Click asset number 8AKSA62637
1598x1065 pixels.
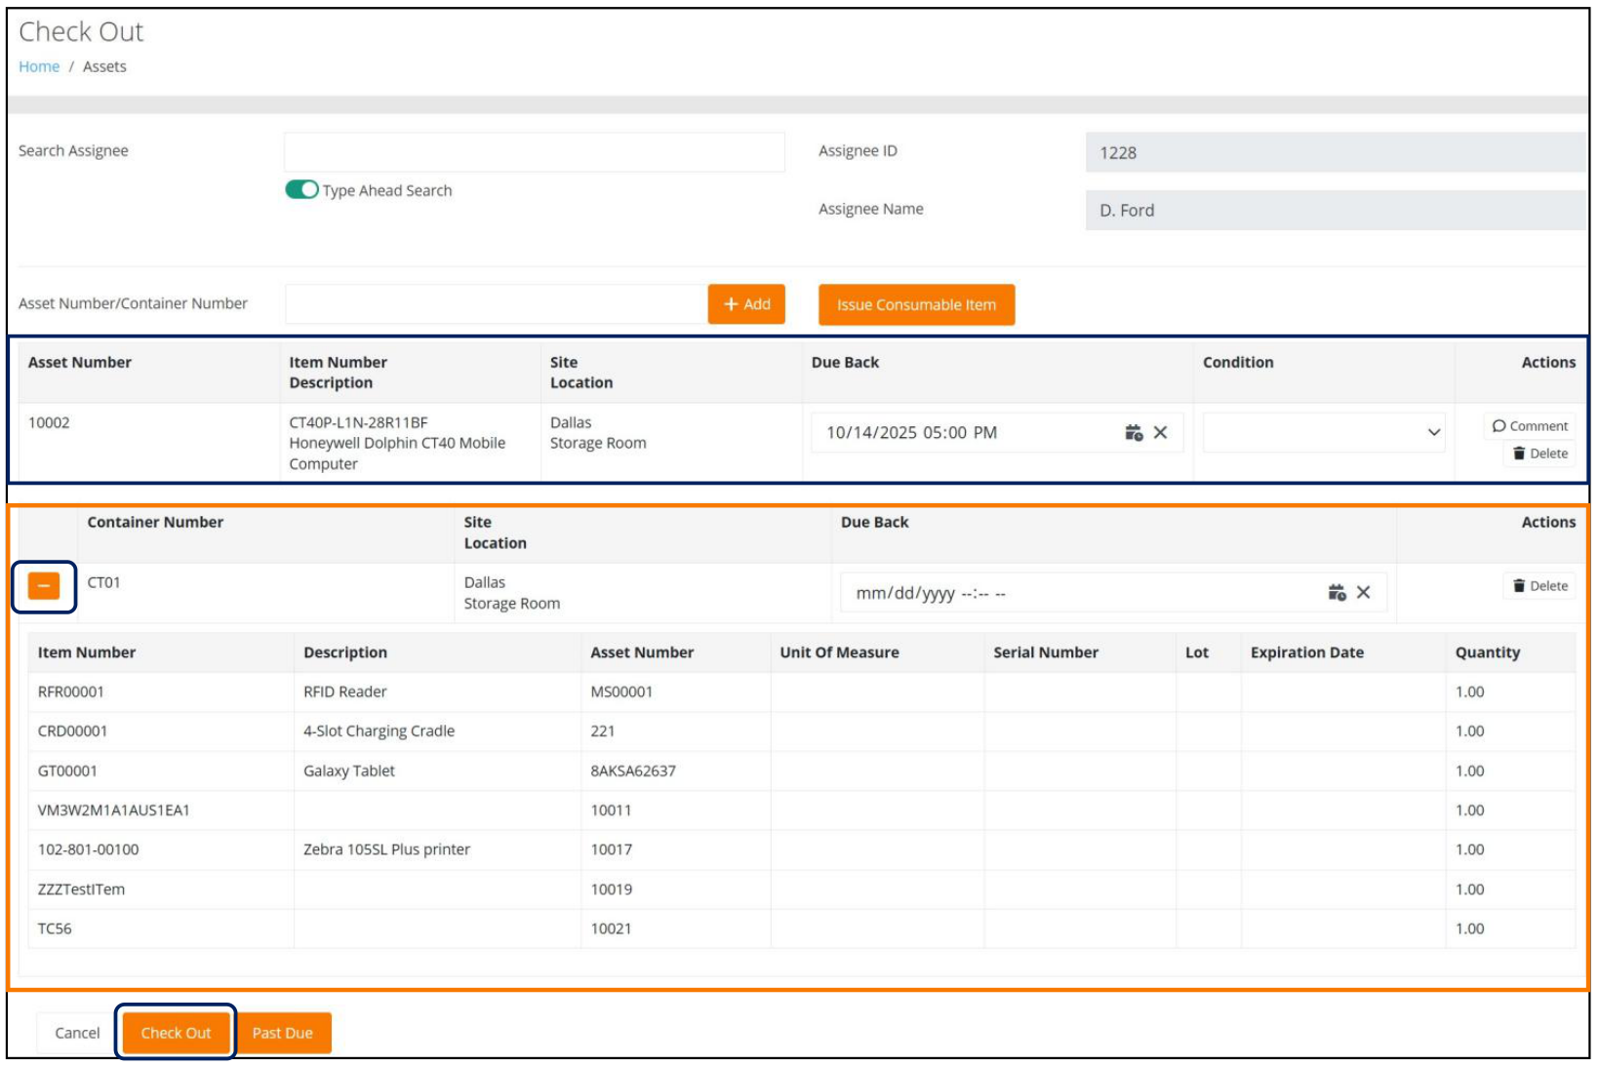pyautogui.click(x=633, y=771)
